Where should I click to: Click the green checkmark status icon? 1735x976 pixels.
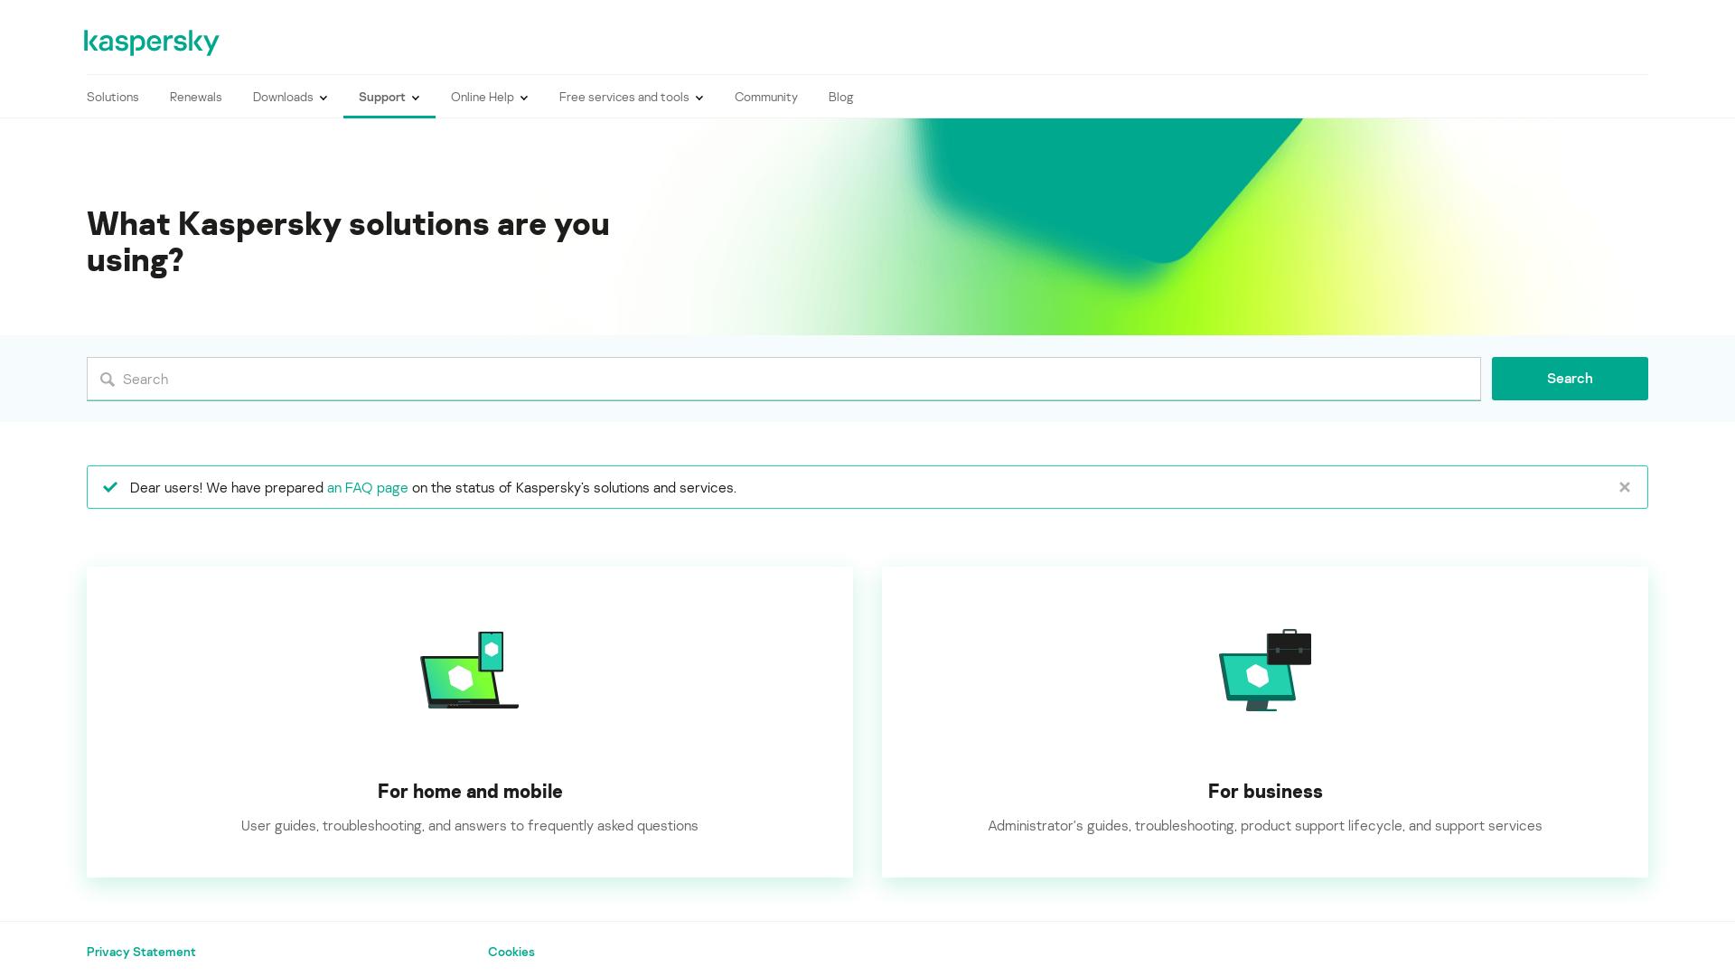[109, 486]
